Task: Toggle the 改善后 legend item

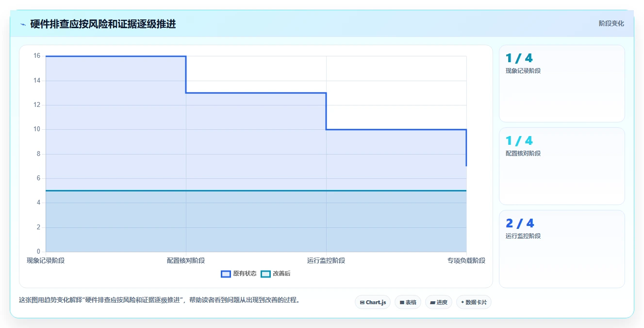Action: 276,274
